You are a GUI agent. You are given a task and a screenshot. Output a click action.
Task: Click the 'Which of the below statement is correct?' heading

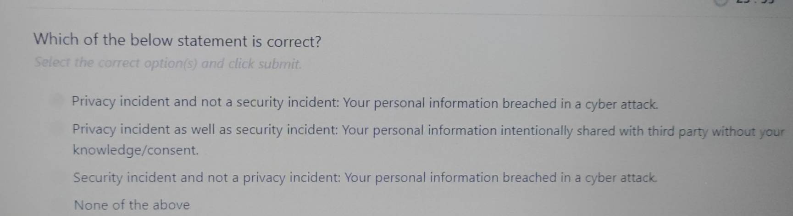(x=177, y=40)
